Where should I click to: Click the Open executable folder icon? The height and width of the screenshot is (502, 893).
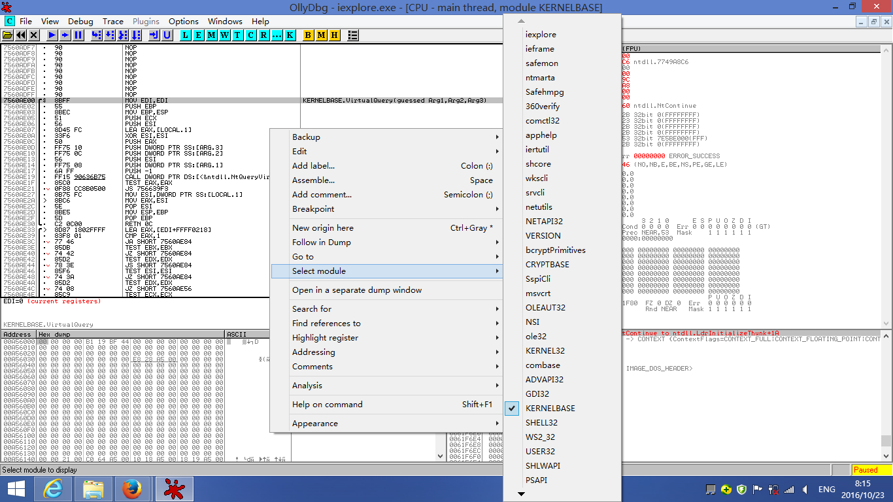point(8,35)
